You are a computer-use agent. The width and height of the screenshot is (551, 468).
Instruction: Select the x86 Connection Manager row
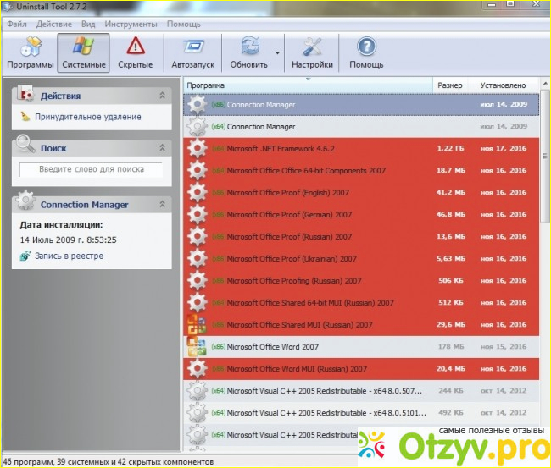click(361, 105)
